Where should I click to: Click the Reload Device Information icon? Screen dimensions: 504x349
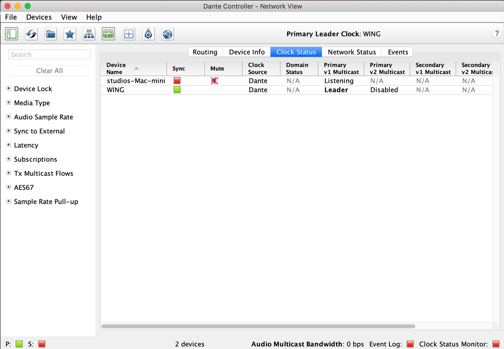[x=31, y=34]
